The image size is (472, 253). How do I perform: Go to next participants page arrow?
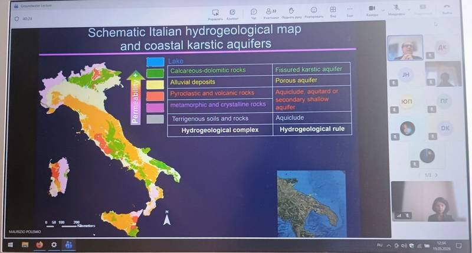(436, 175)
